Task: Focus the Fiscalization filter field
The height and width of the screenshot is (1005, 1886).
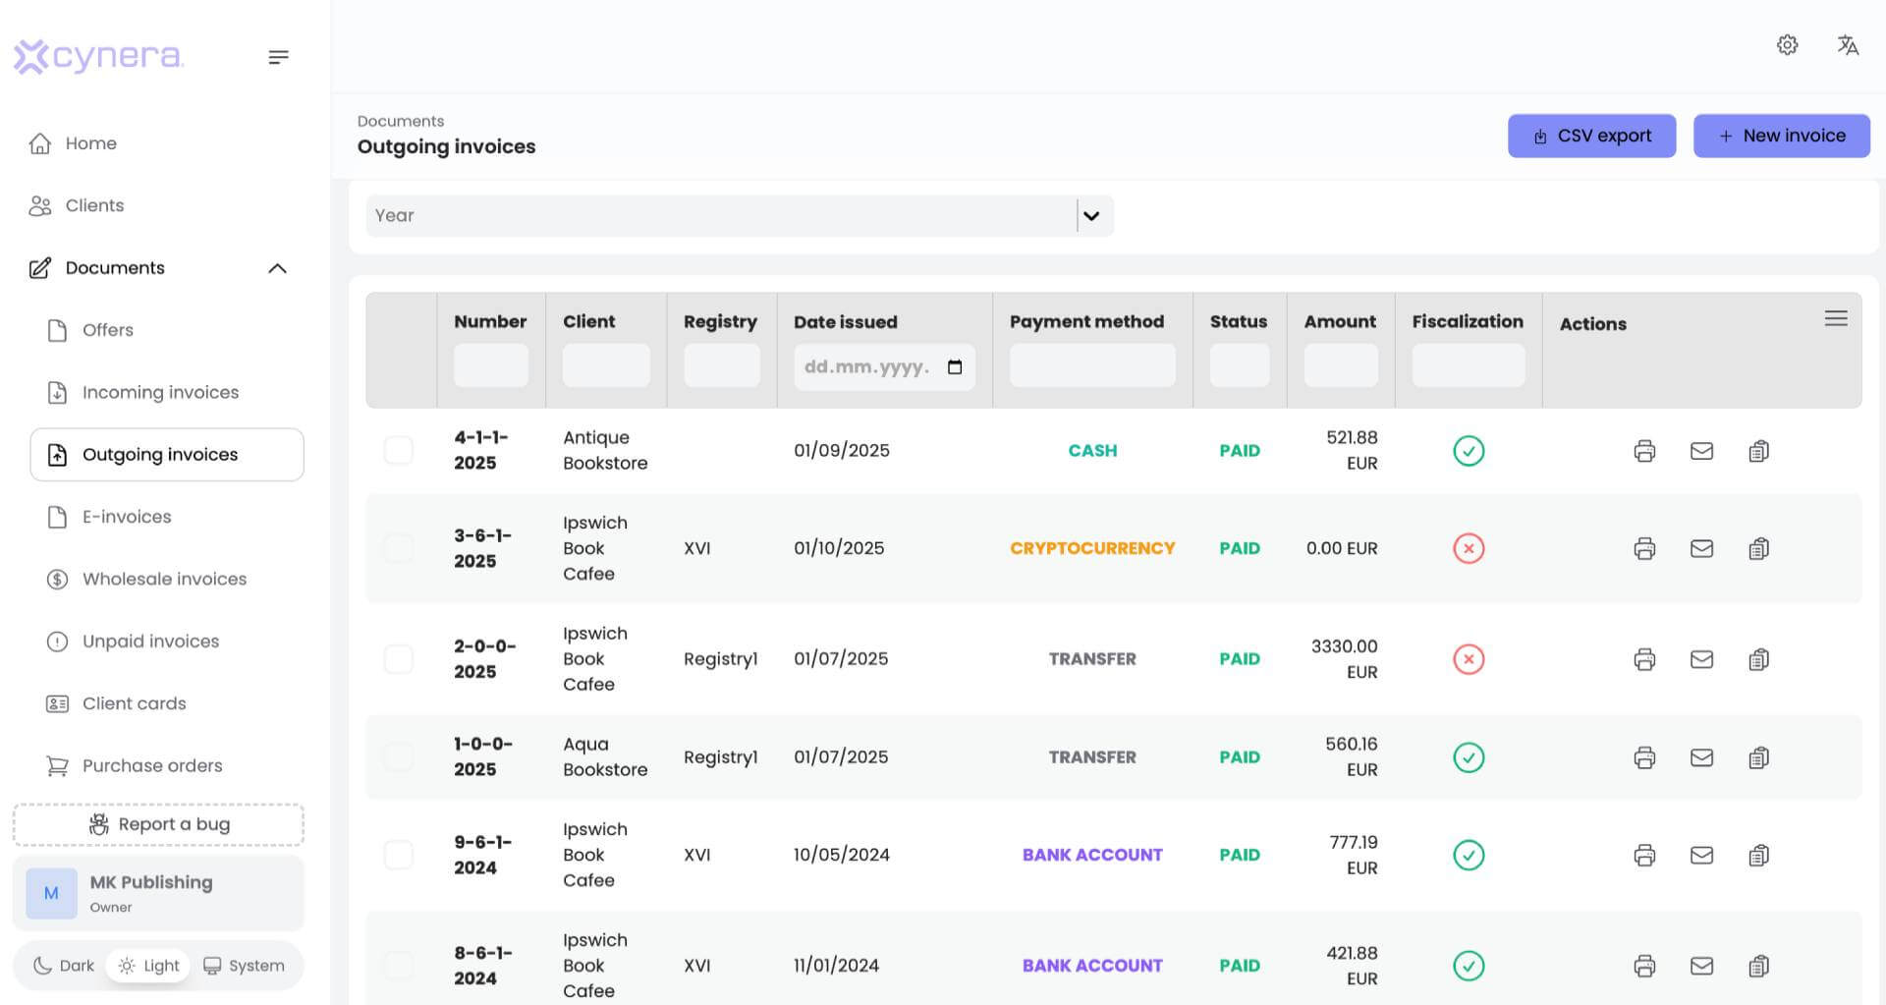Action: (1468, 365)
